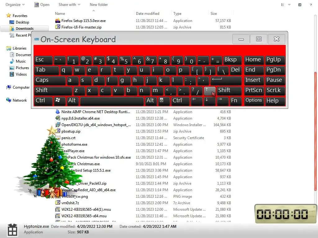
Task: Click the Enter key on On-Screen Keyboard
Action: pos(226,81)
